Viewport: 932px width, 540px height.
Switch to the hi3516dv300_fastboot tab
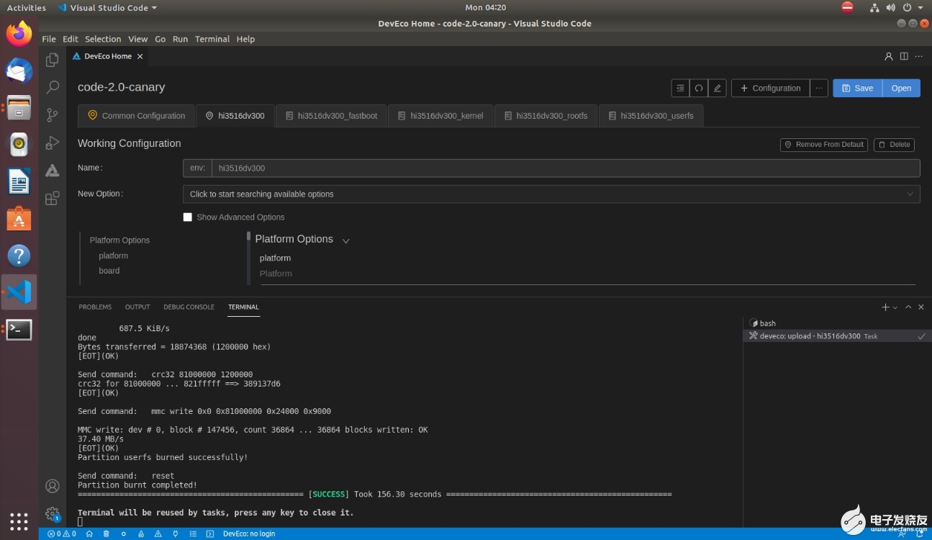tap(331, 115)
